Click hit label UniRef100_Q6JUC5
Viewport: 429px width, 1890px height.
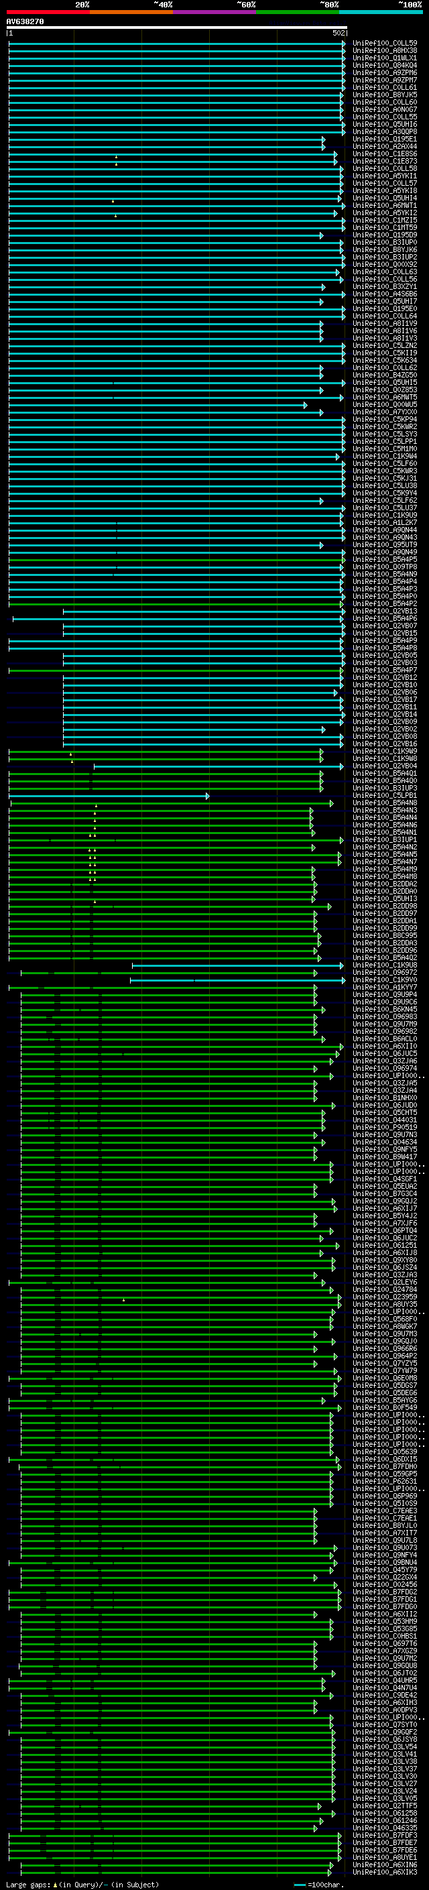pos(384,1053)
